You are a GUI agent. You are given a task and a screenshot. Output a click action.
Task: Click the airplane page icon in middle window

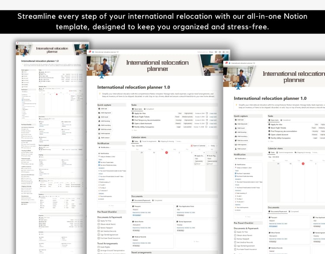point(101,76)
